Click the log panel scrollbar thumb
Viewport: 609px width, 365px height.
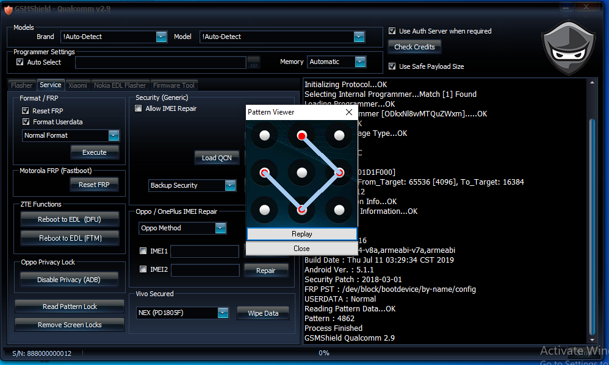[x=593, y=226]
